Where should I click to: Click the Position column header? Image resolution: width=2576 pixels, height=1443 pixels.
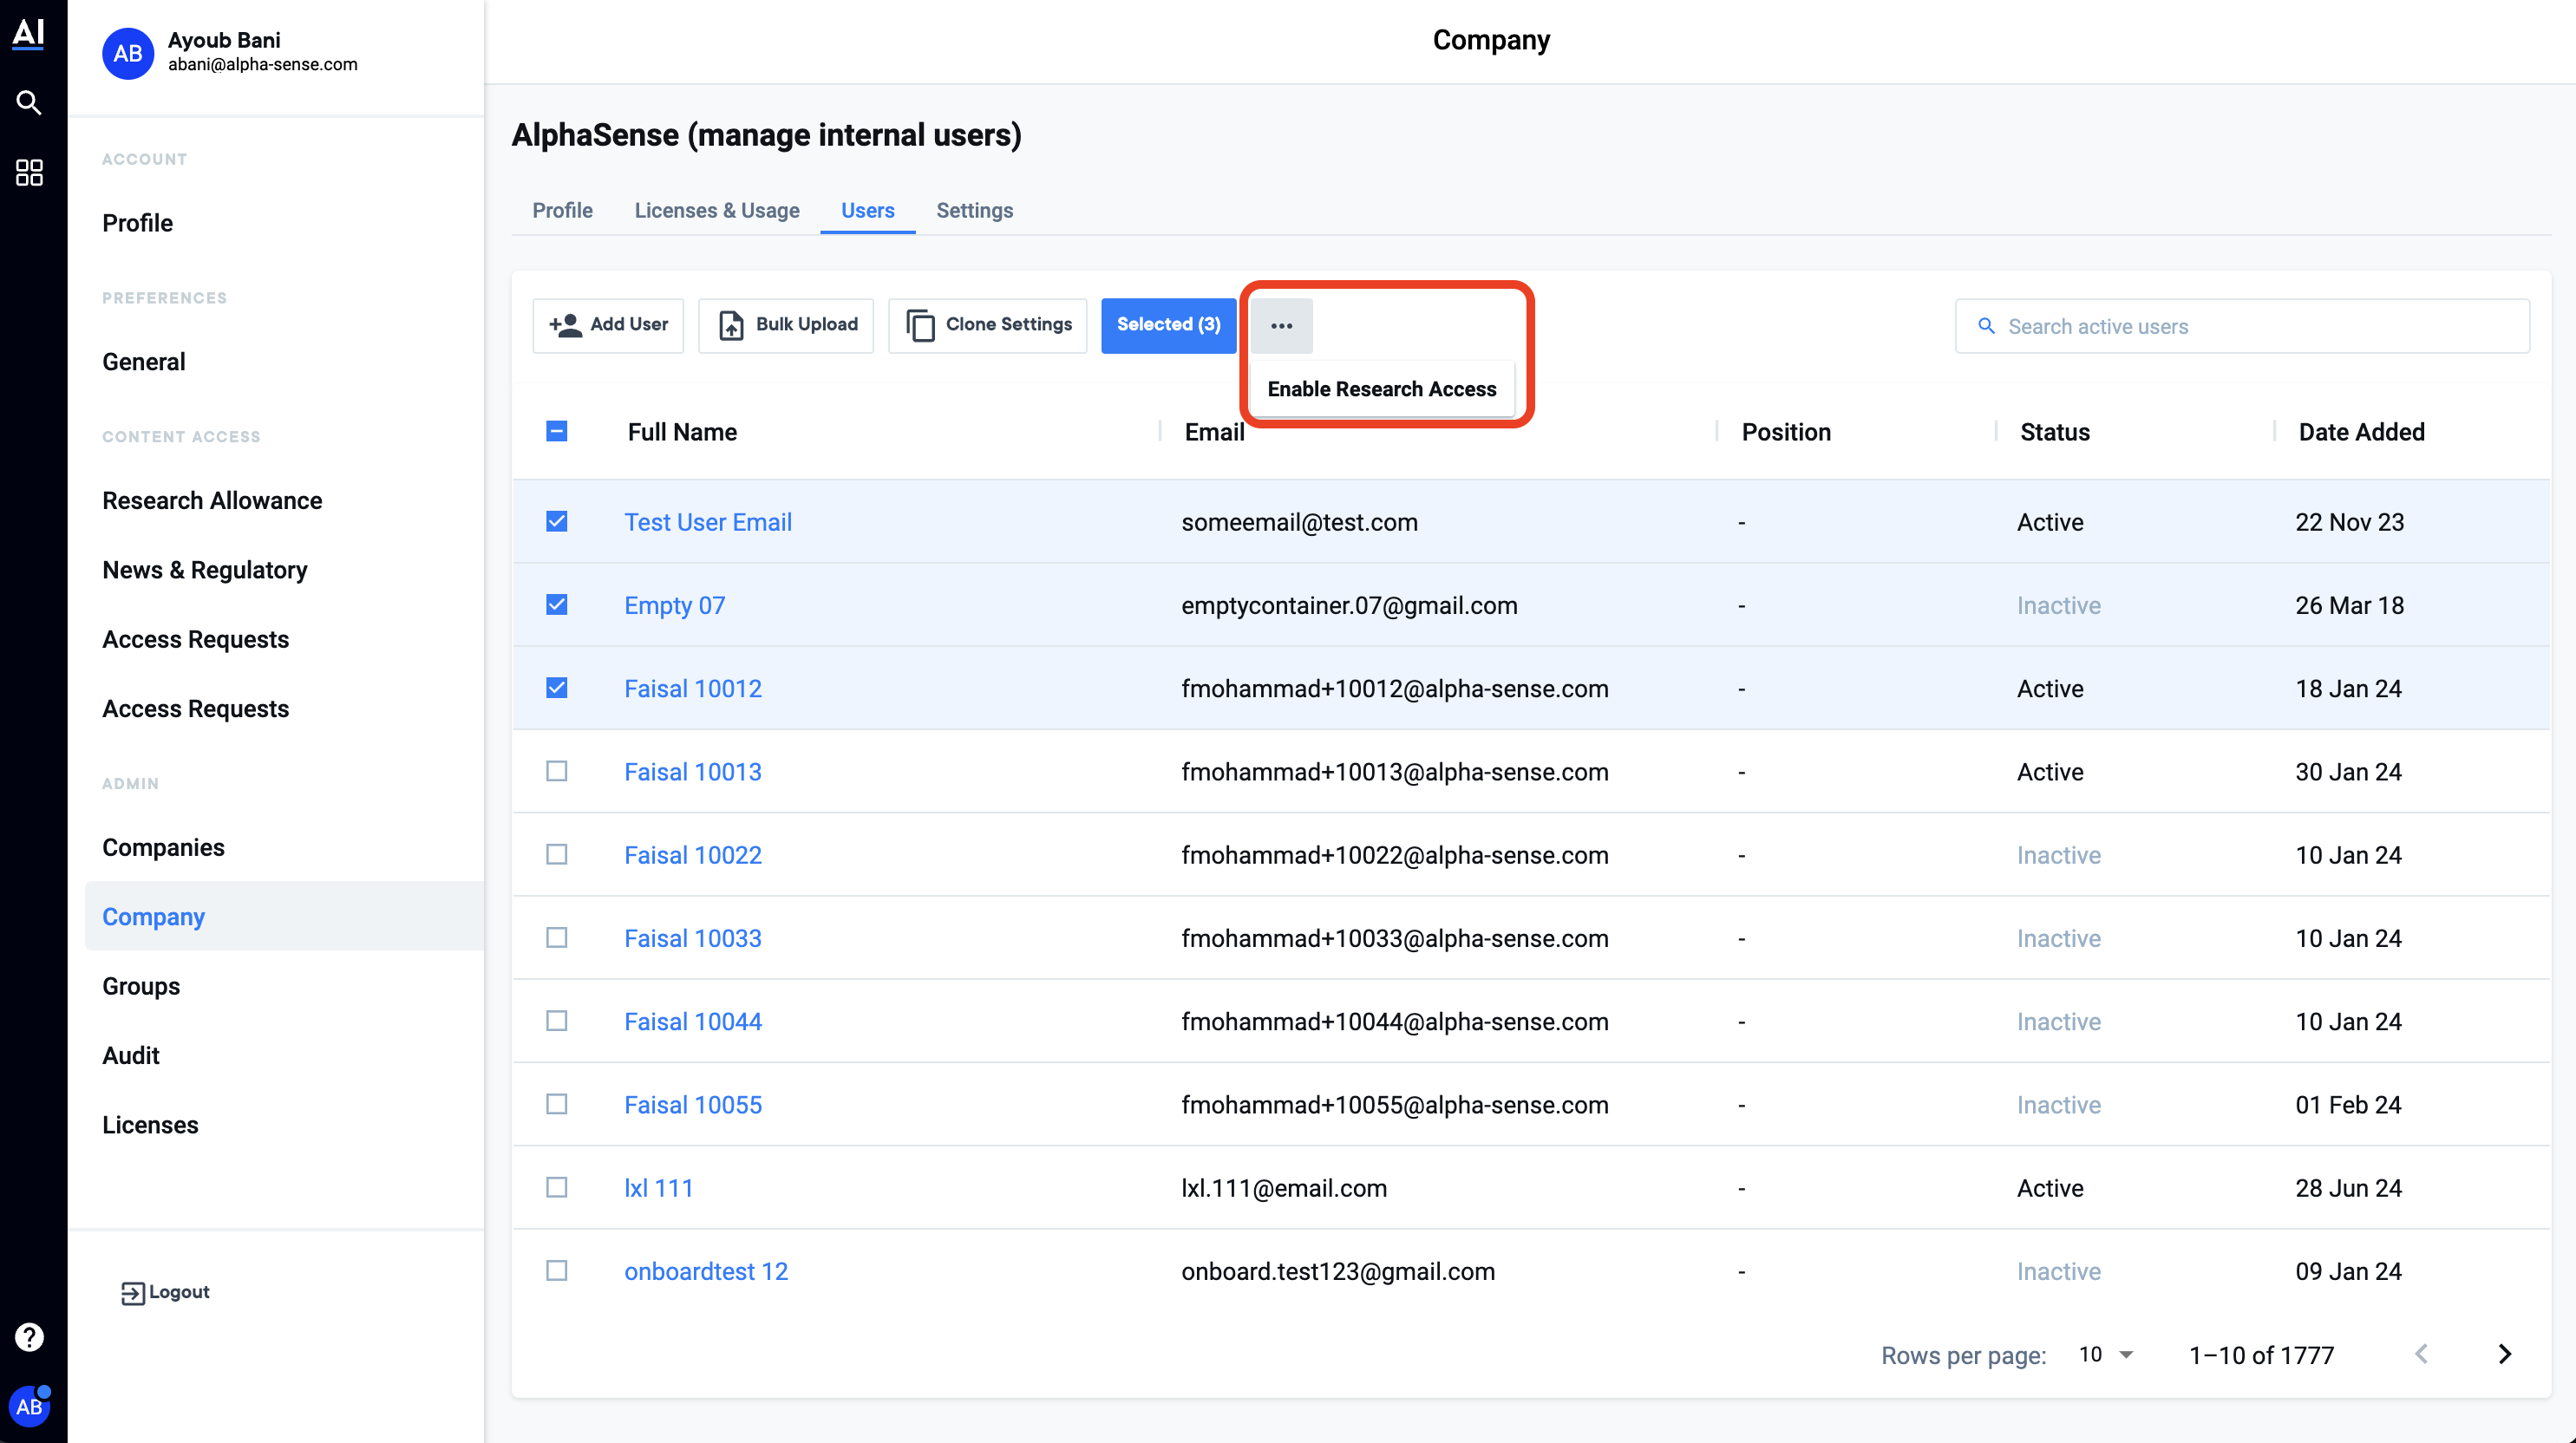(1786, 432)
